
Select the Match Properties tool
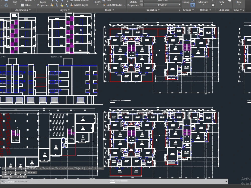click(x=133, y=3)
